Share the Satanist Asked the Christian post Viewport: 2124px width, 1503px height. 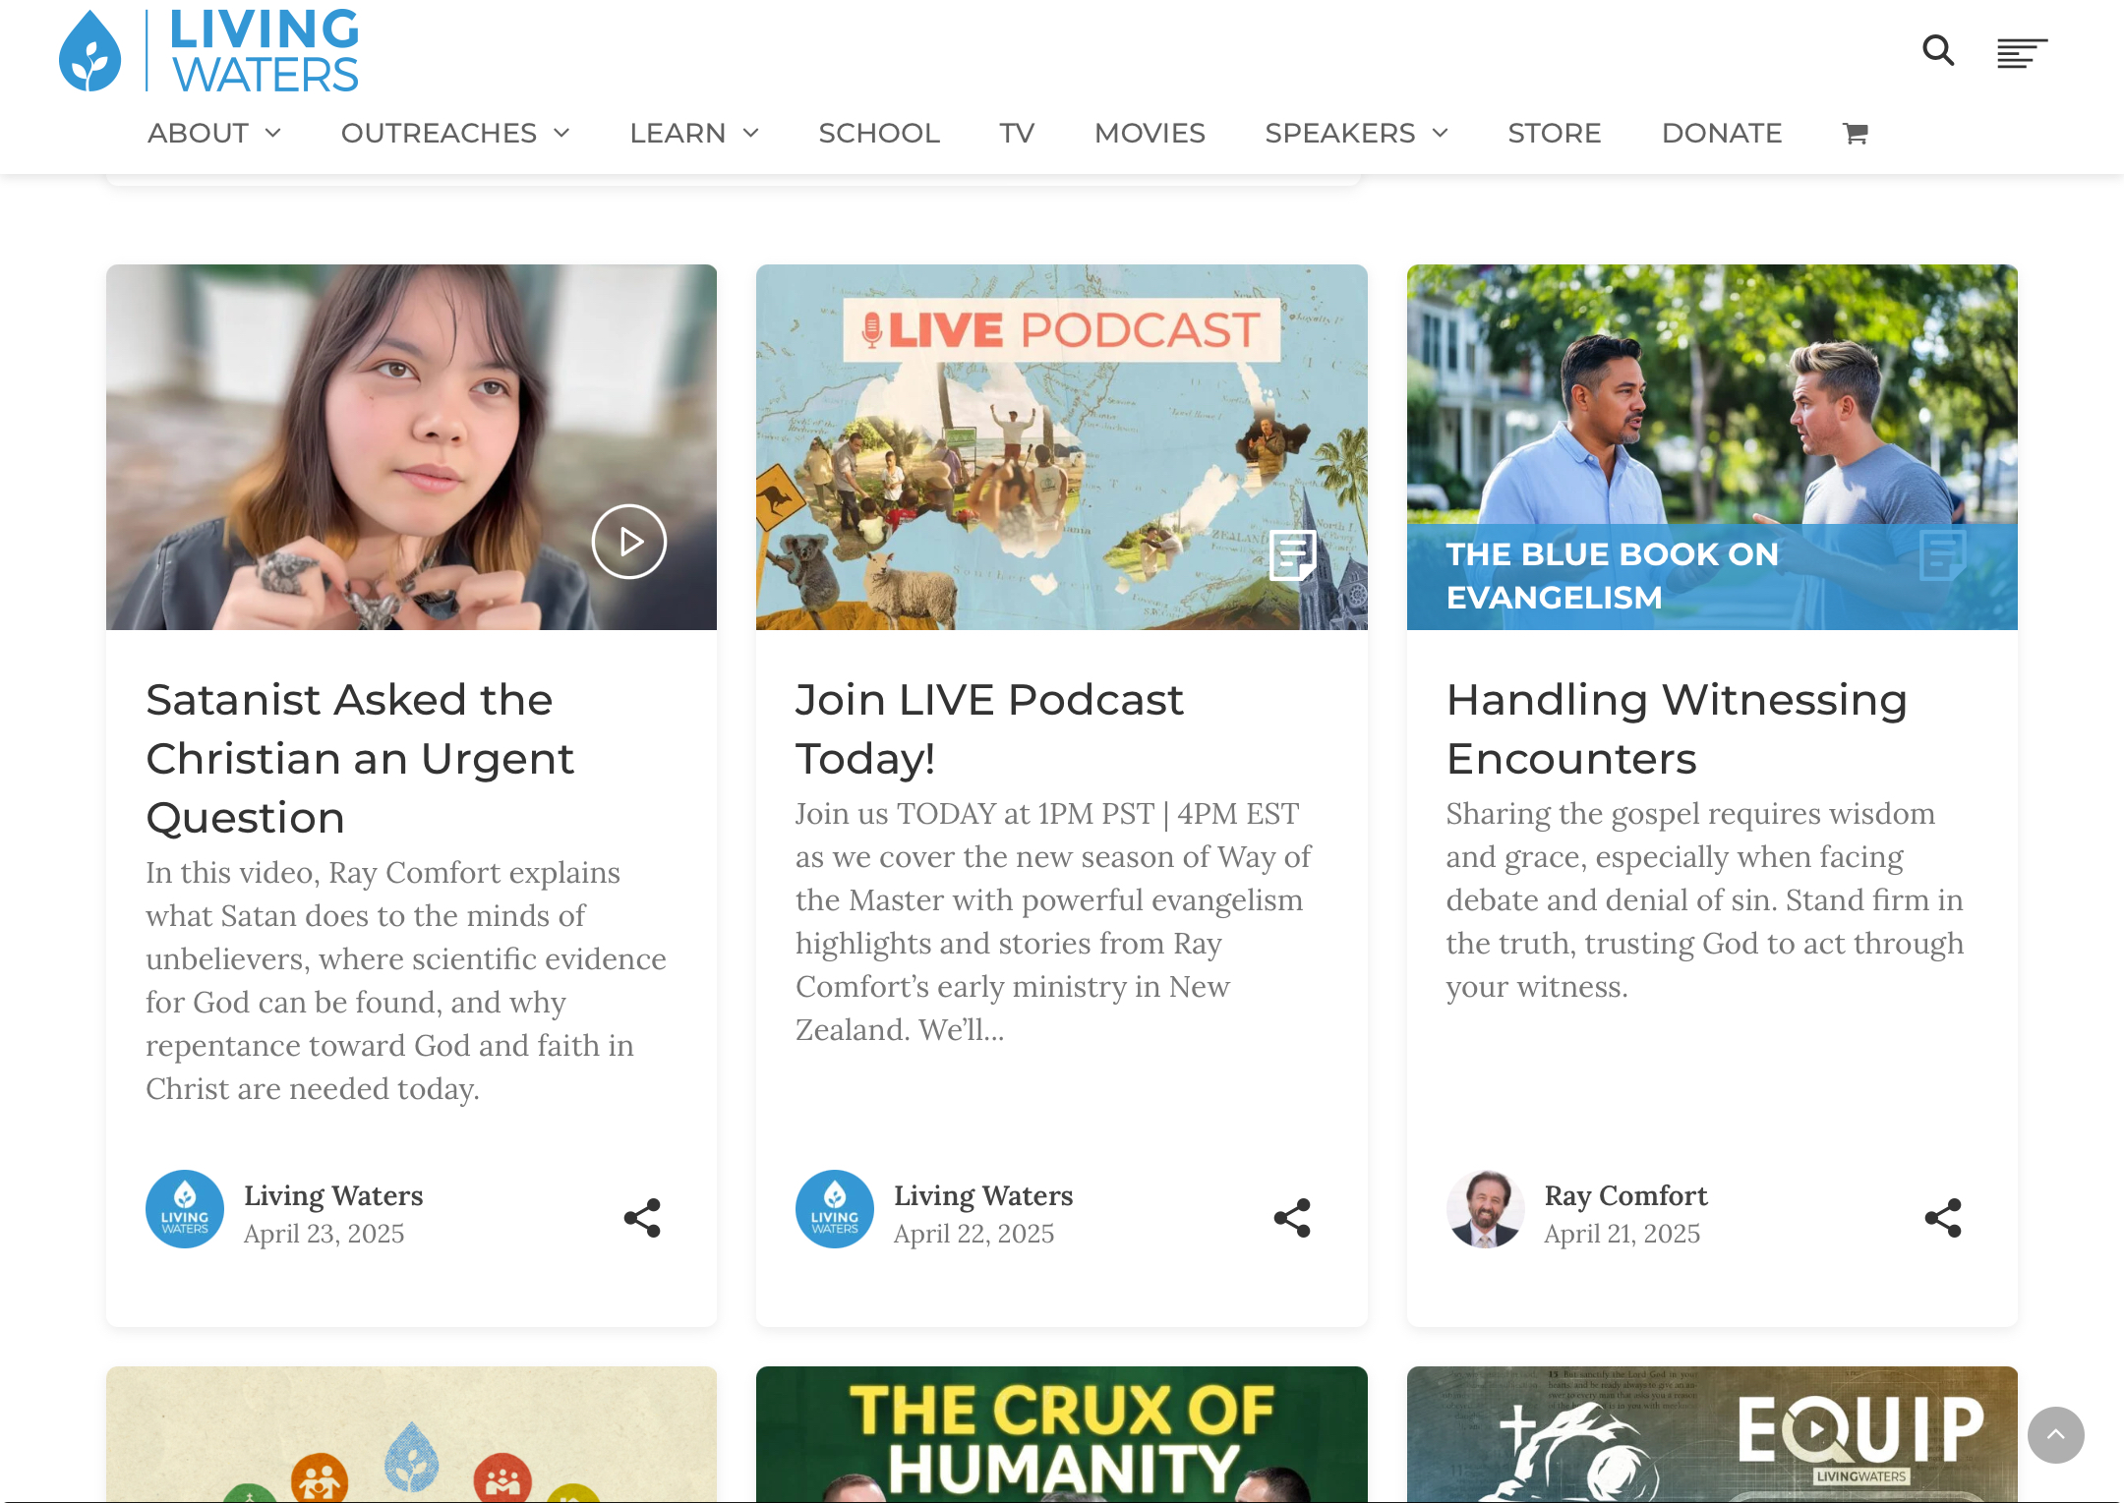click(x=642, y=1218)
